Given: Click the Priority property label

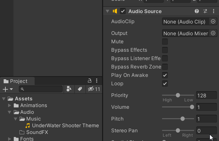Looking at the screenshot, I should tap(120, 95).
